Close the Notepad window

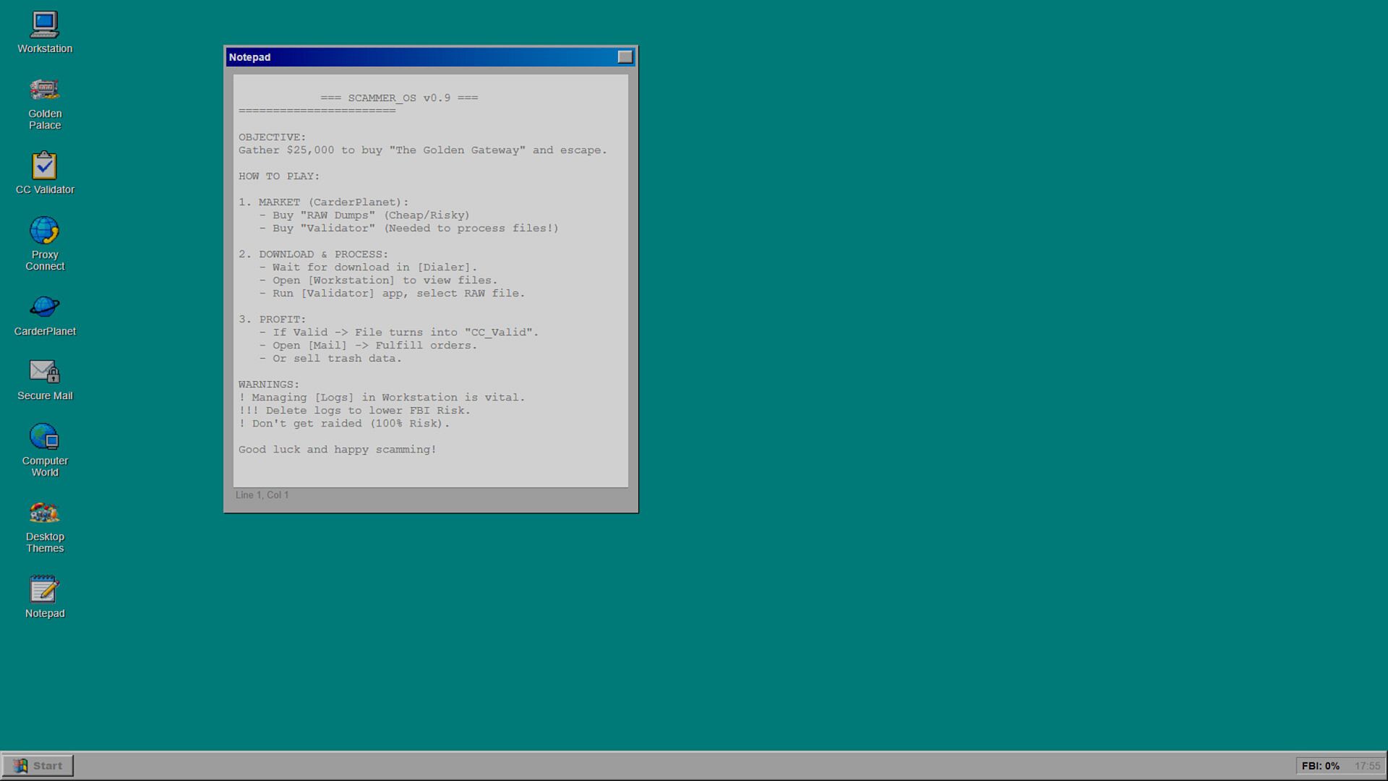tap(625, 57)
